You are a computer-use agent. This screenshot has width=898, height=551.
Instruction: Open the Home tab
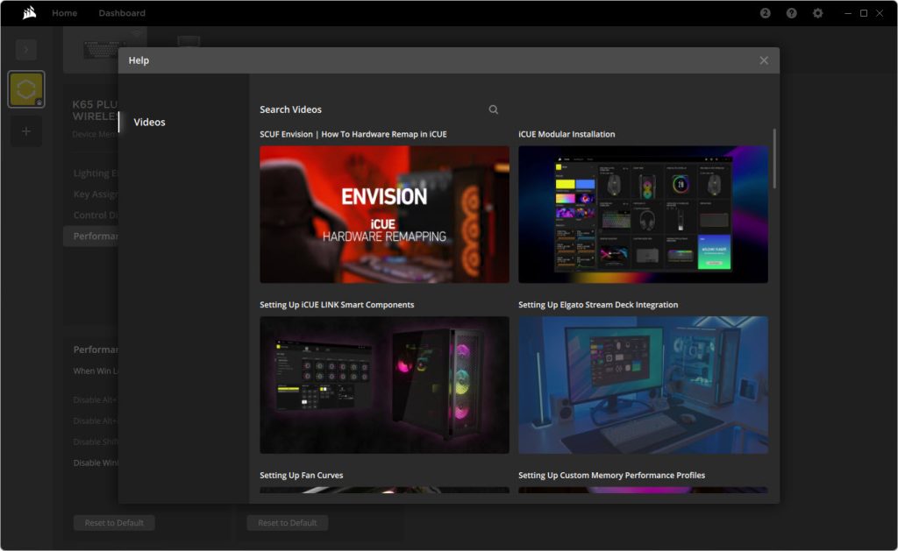pyautogui.click(x=64, y=12)
